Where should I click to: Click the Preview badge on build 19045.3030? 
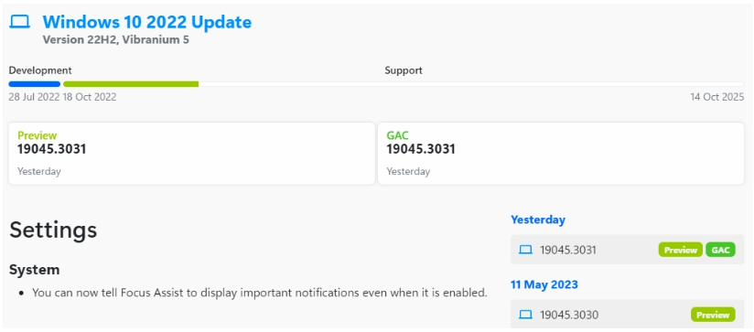[713, 315]
